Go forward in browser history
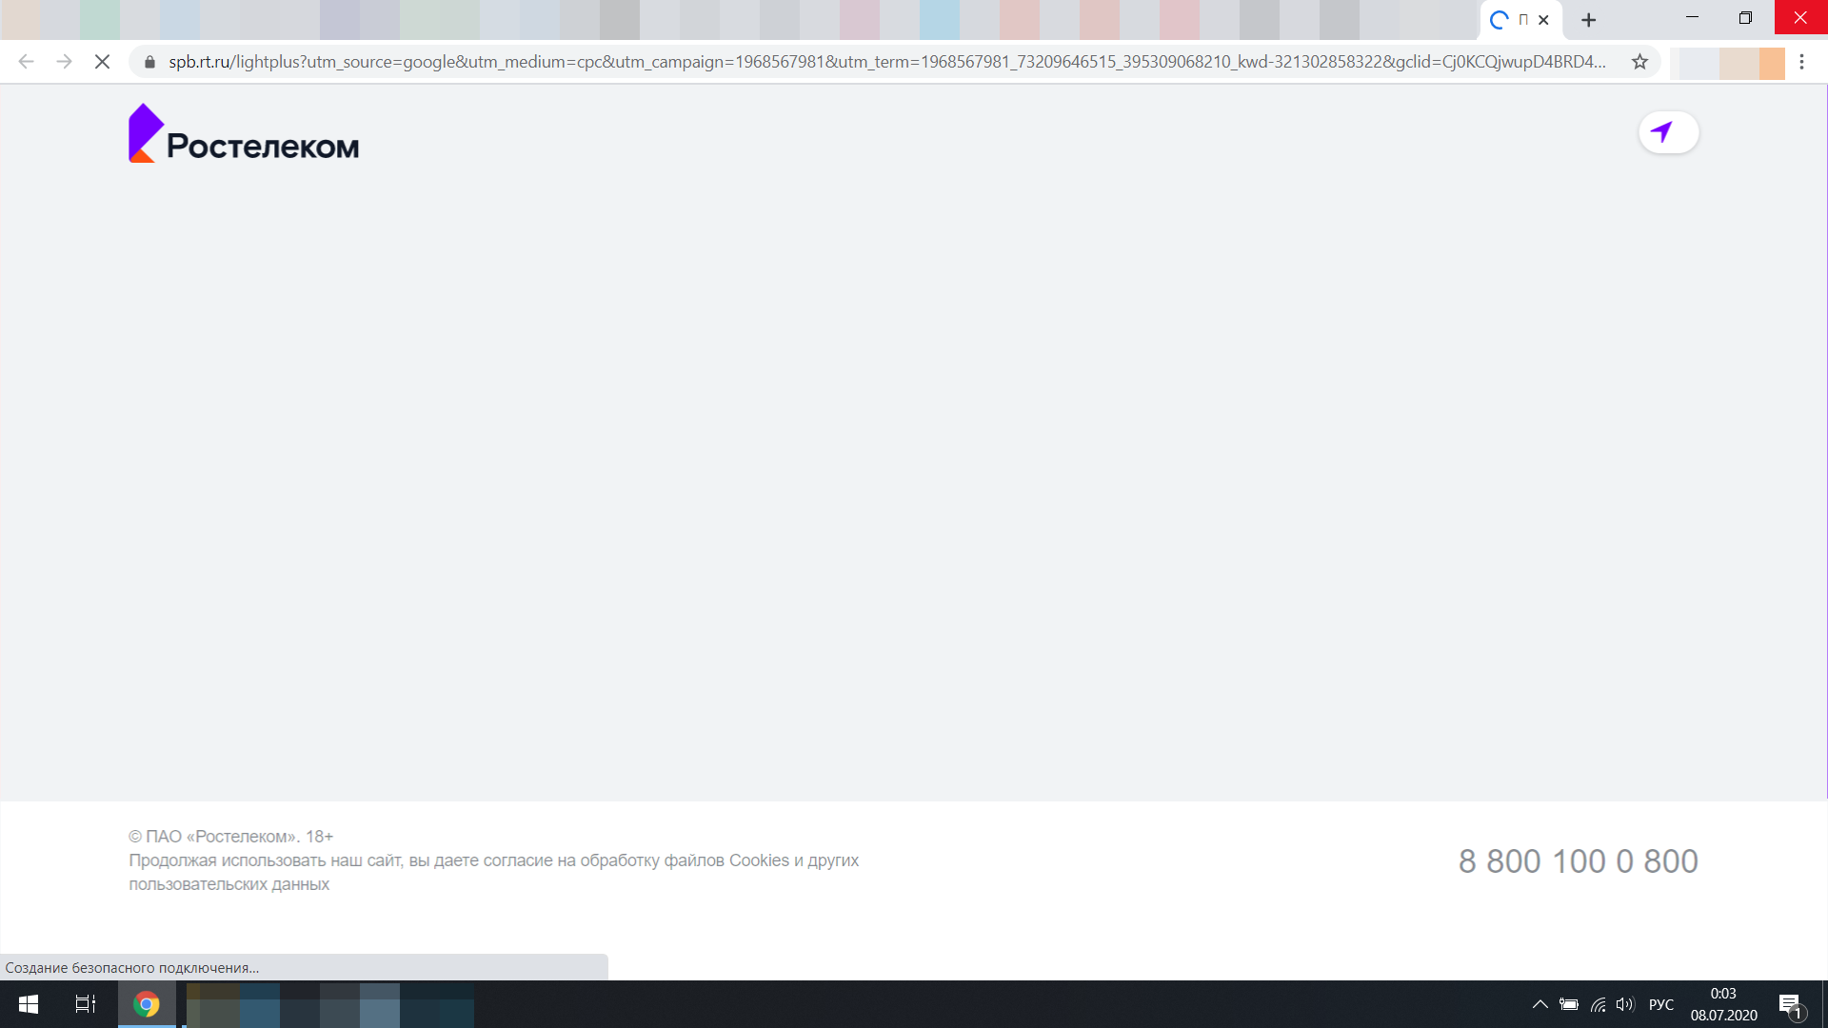1828x1028 pixels. pos(64,62)
